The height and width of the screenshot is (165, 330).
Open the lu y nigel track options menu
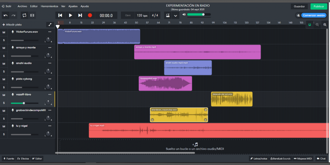point(50,126)
